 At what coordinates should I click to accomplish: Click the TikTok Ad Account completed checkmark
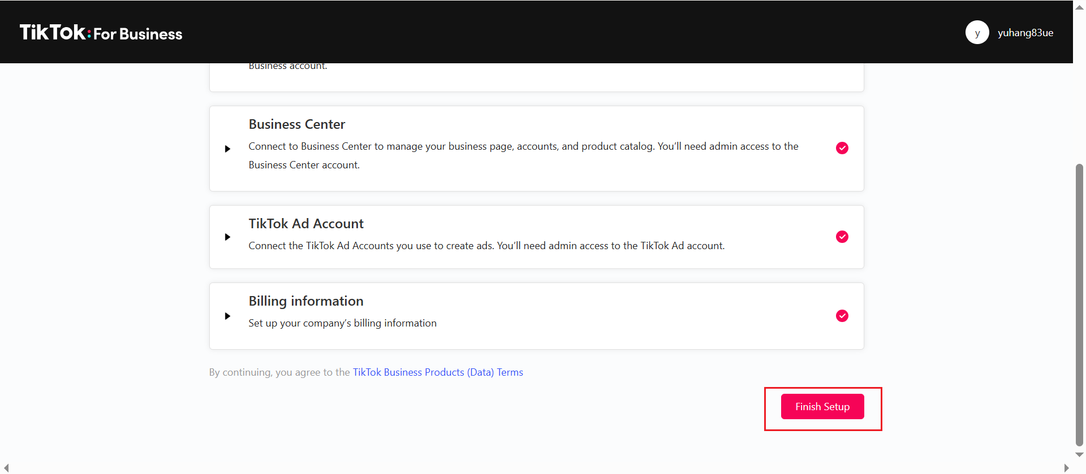click(x=842, y=237)
